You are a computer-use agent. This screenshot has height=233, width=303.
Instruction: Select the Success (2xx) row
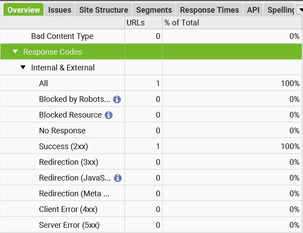tap(66, 146)
